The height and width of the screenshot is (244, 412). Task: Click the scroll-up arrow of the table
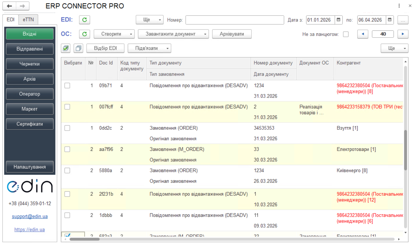tap(405, 61)
